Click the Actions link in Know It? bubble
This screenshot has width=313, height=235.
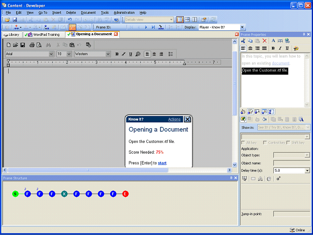[174, 119]
